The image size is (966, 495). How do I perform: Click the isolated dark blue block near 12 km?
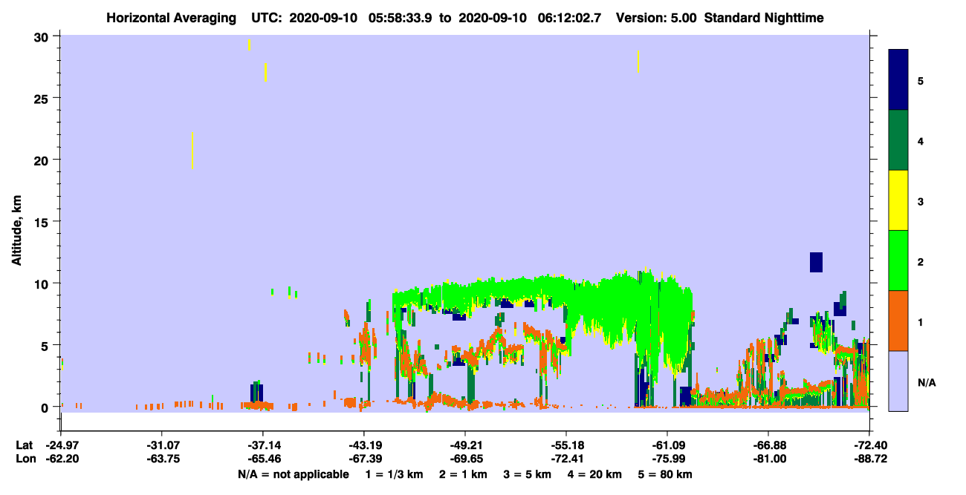pyautogui.click(x=816, y=262)
